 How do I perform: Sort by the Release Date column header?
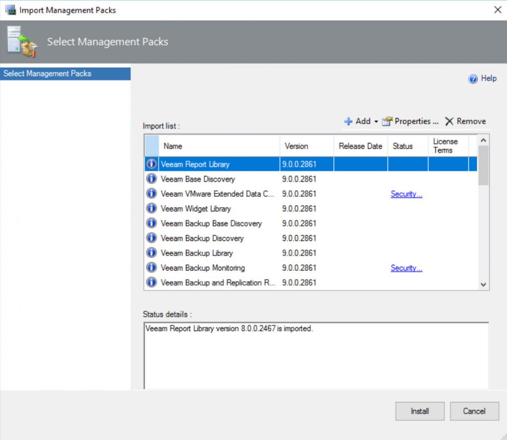[360, 146]
